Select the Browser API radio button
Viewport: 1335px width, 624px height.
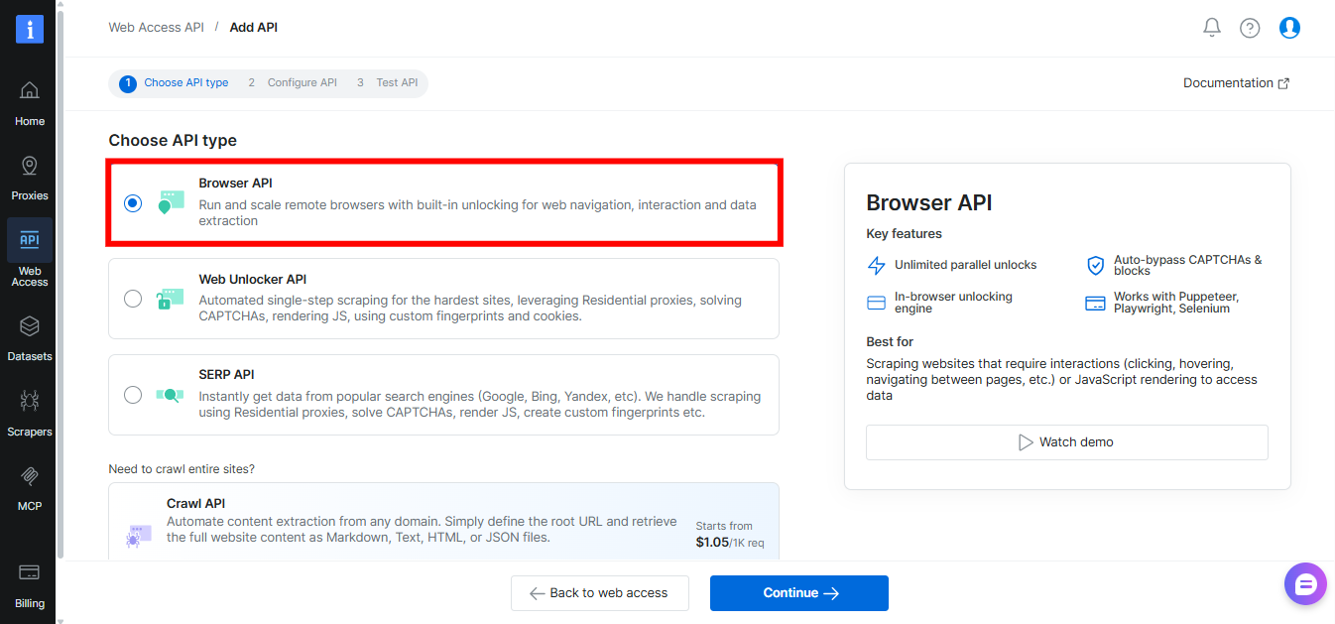(x=132, y=203)
